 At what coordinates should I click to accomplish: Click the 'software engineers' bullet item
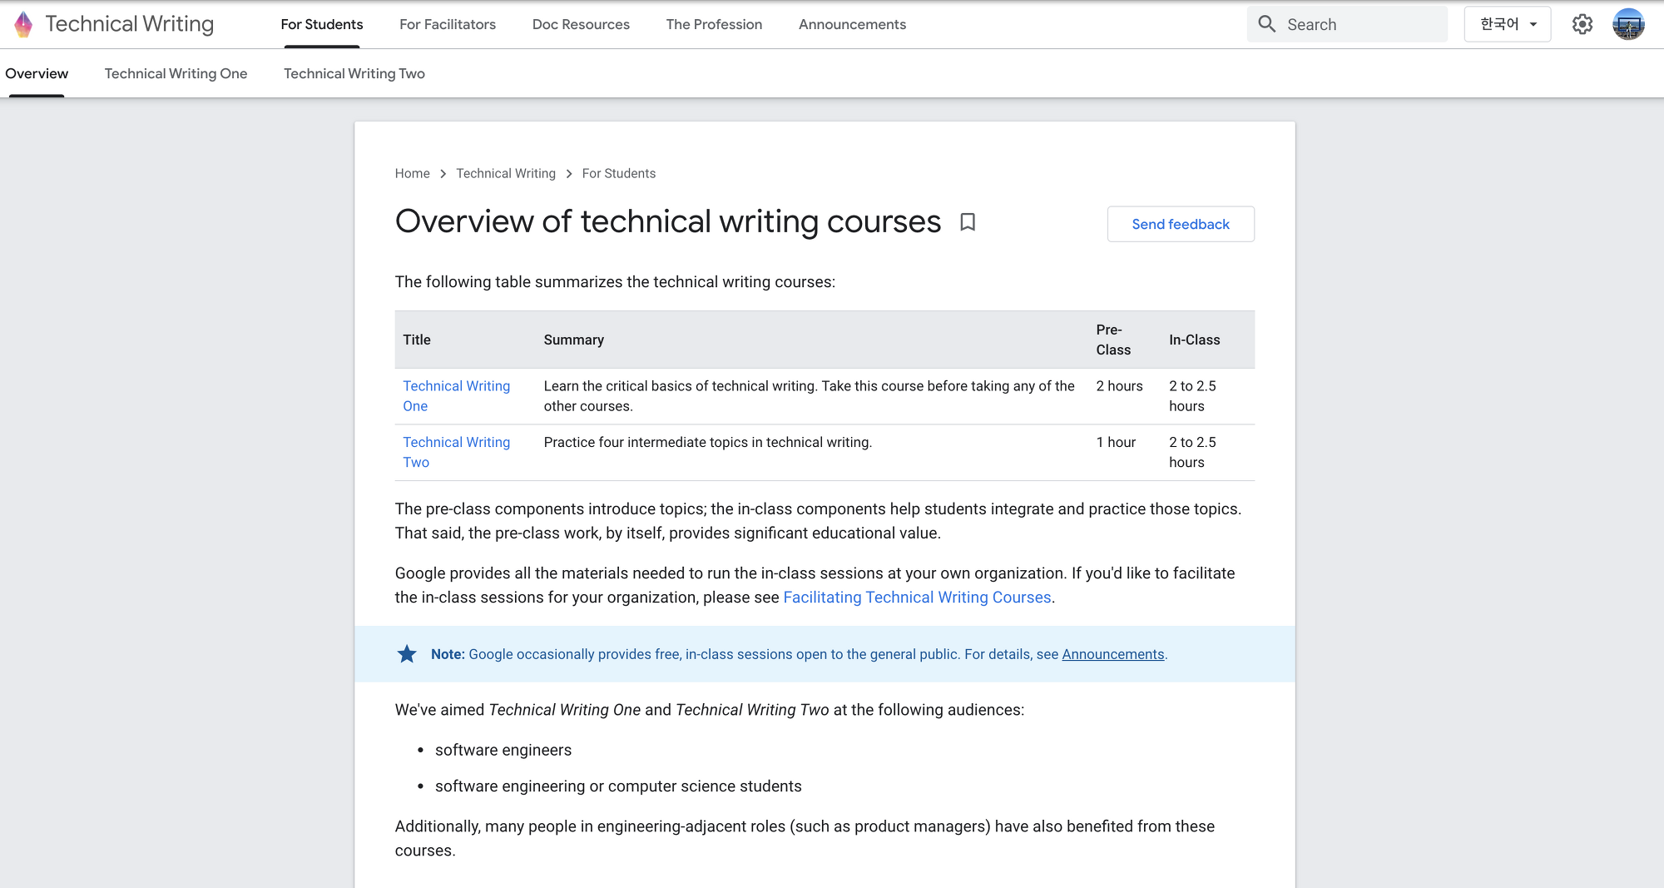pos(503,750)
